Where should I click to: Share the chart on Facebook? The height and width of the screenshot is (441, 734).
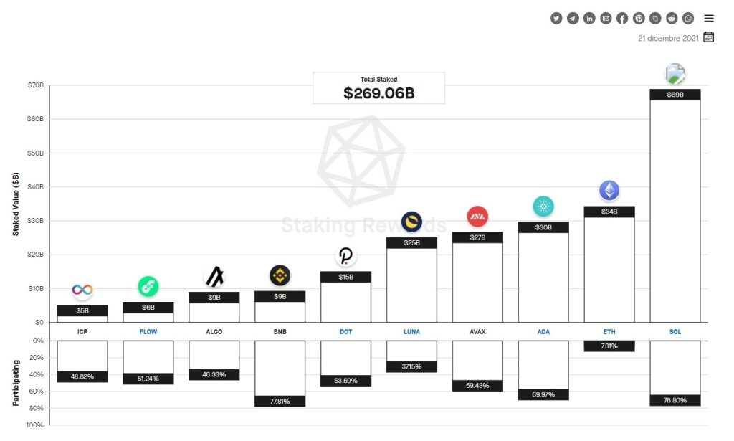click(622, 19)
